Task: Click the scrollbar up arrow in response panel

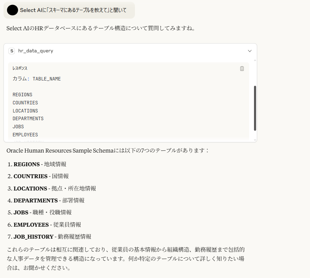Action: tap(255, 60)
